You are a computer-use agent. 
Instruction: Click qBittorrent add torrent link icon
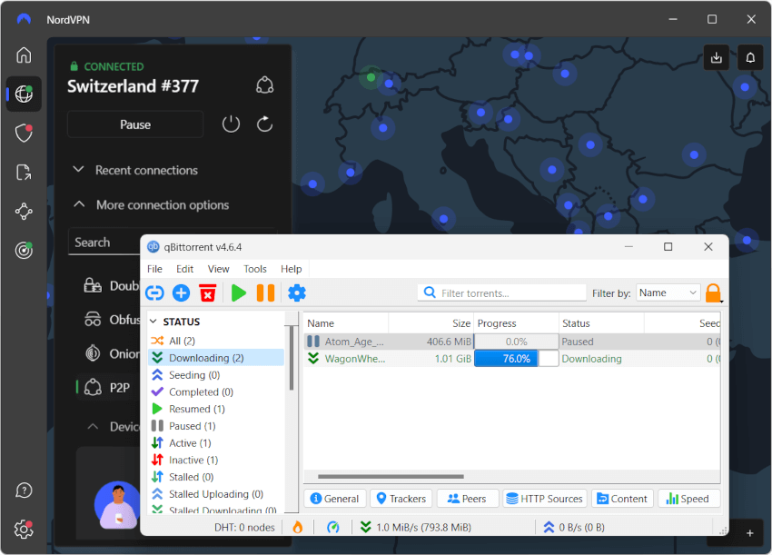pos(154,293)
